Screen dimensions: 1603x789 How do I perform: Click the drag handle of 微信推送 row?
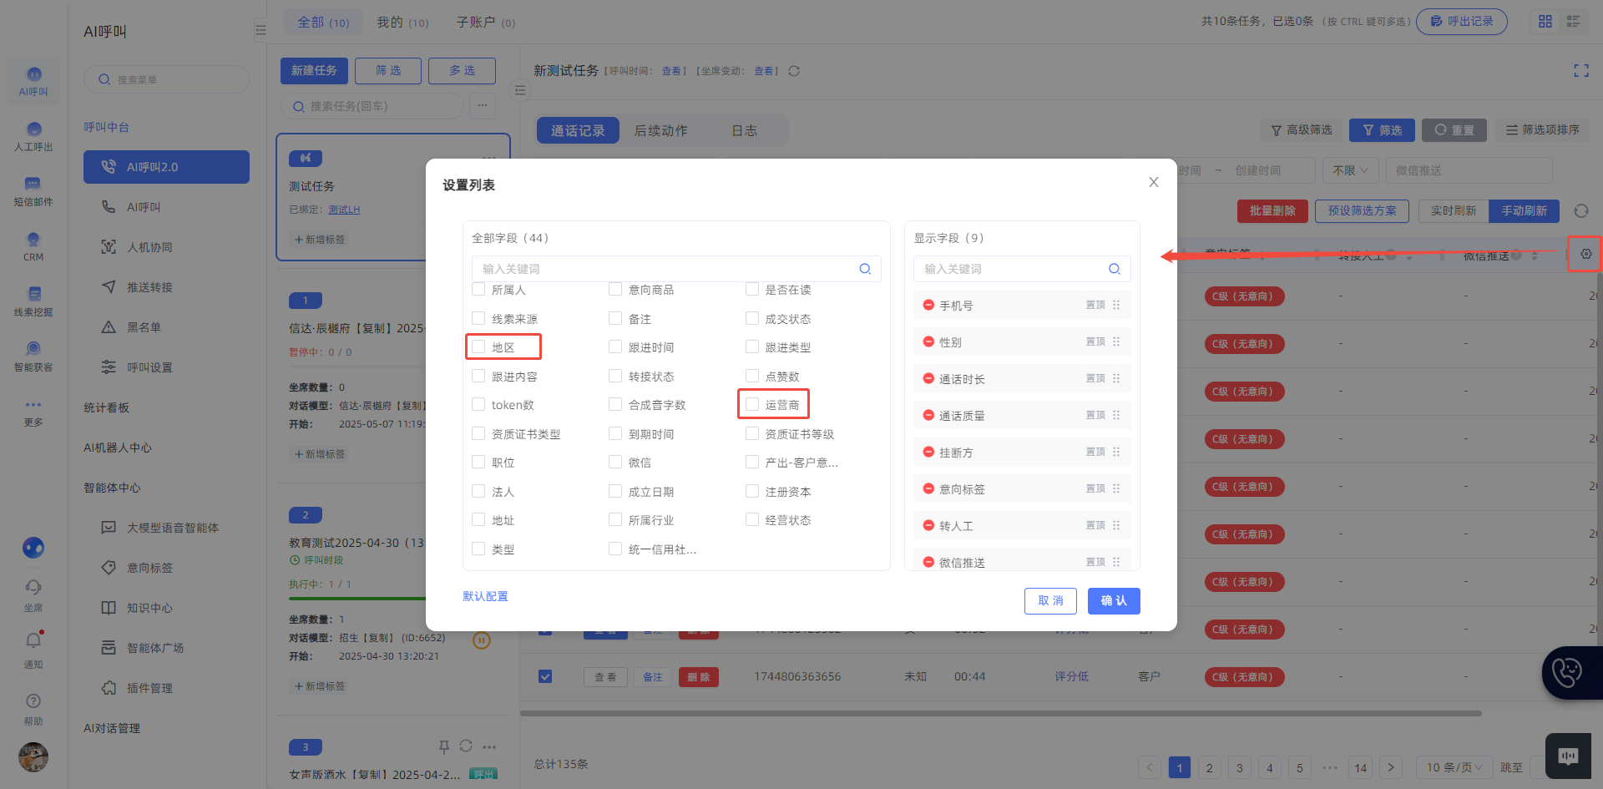point(1116,562)
